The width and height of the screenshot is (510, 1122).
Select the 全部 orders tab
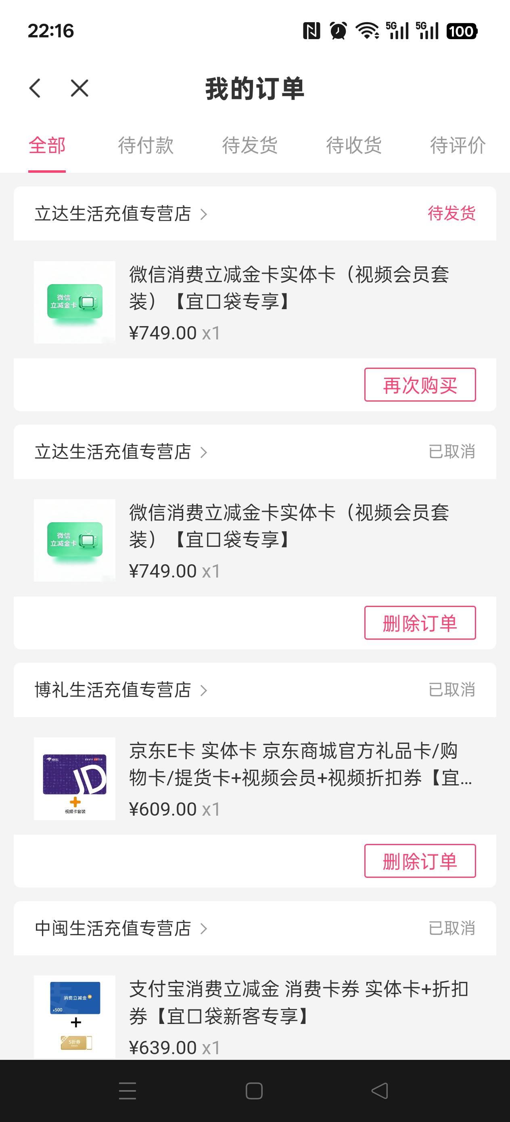point(47,145)
